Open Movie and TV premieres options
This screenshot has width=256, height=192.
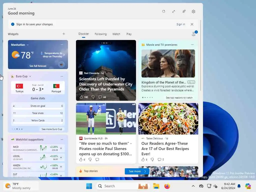(x=192, y=44)
